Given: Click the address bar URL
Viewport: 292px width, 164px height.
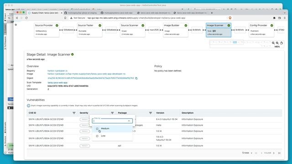Looking at the screenshot, I should point(136,18).
